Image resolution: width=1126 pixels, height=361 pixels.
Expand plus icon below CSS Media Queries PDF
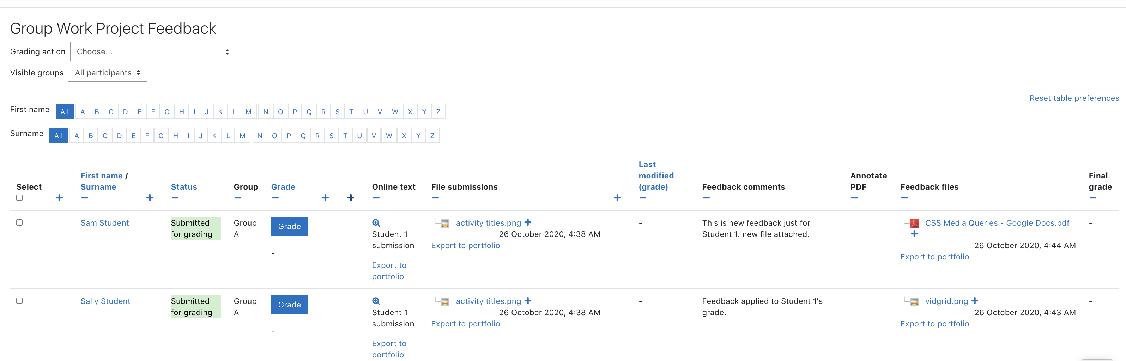(914, 234)
